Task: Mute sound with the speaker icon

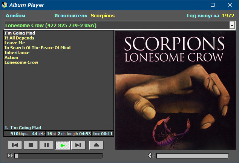Action: point(151,155)
